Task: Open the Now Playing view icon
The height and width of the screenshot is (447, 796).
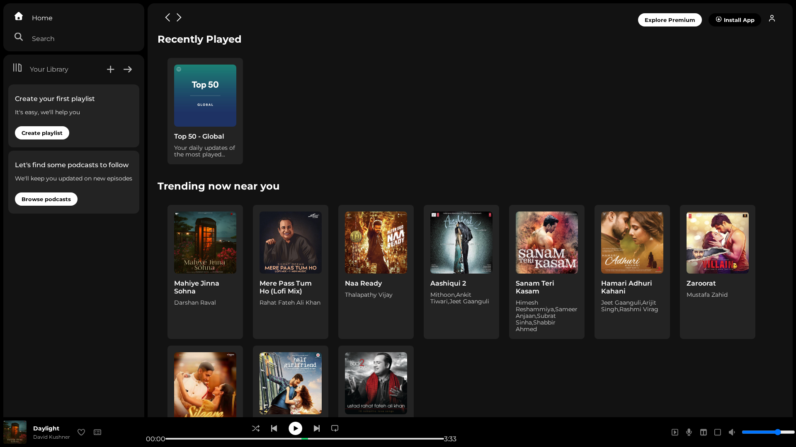Action: [675, 432]
